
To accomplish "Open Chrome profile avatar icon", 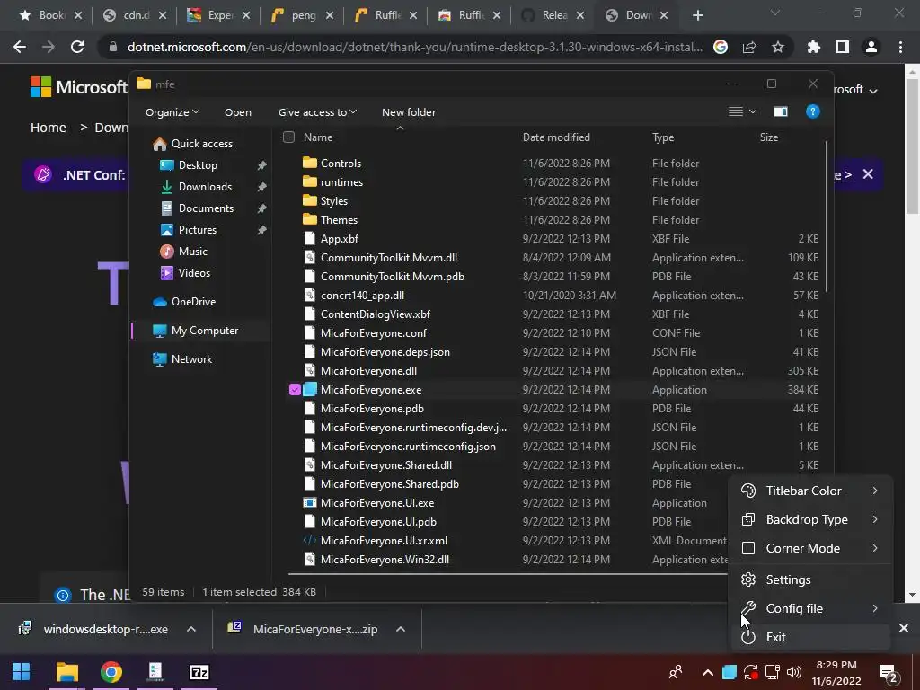I will click(871, 47).
